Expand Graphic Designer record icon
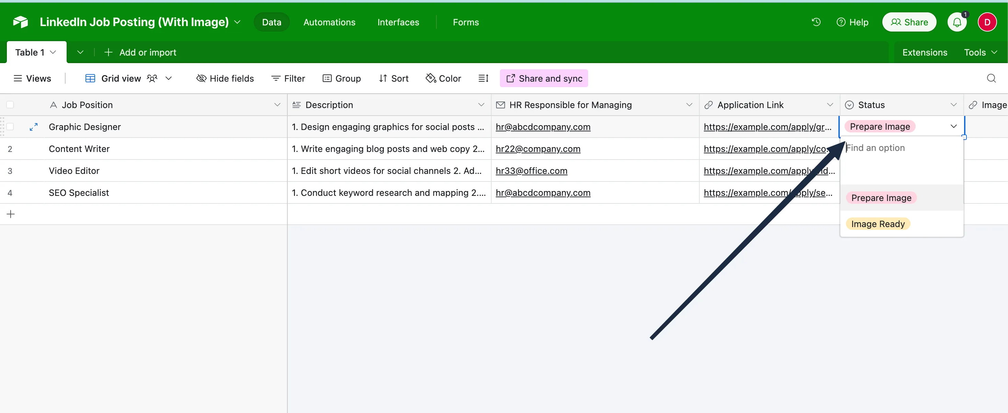1008x413 pixels. (34, 127)
